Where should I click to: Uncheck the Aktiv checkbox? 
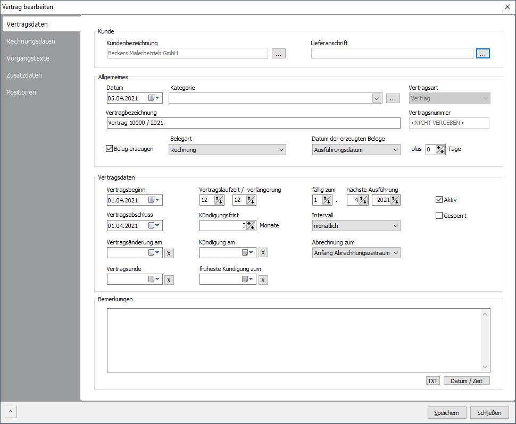tap(439, 200)
